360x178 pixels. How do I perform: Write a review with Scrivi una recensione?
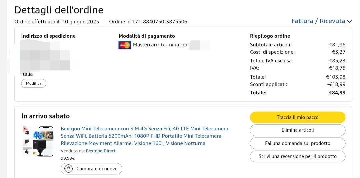pos(297,156)
